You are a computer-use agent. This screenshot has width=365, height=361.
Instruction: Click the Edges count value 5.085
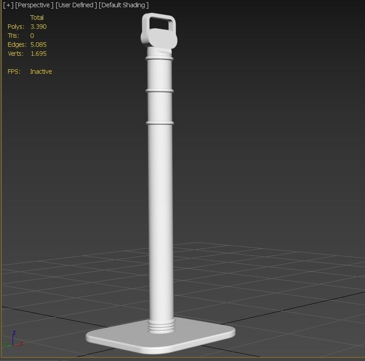pos(39,45)
